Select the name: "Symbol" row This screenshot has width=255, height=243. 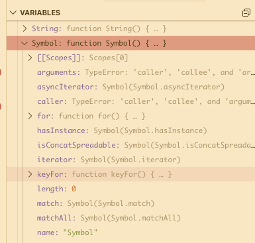[130, 232]
